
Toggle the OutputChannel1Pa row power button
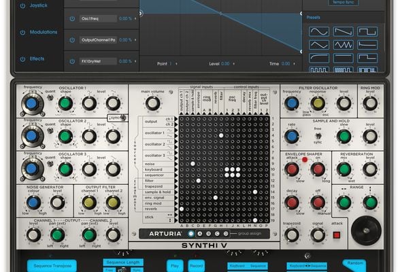72,40
